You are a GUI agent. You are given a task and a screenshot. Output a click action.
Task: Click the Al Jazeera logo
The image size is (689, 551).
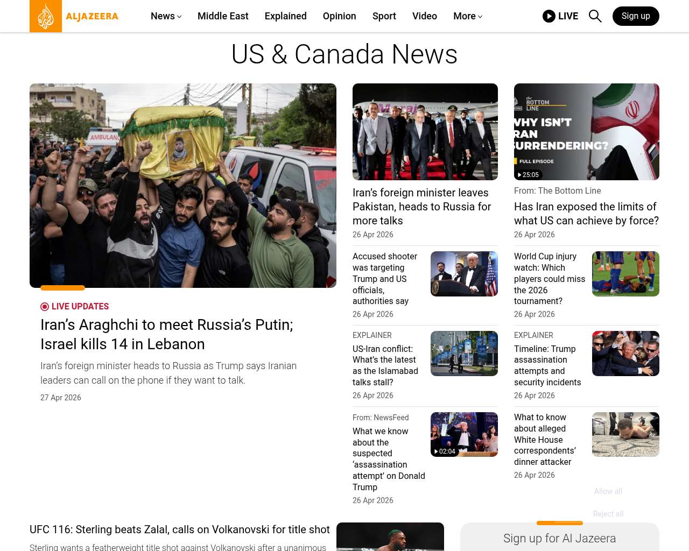(x=74, y=16)
